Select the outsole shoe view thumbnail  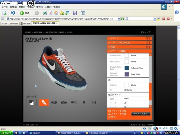click(74, 102)
